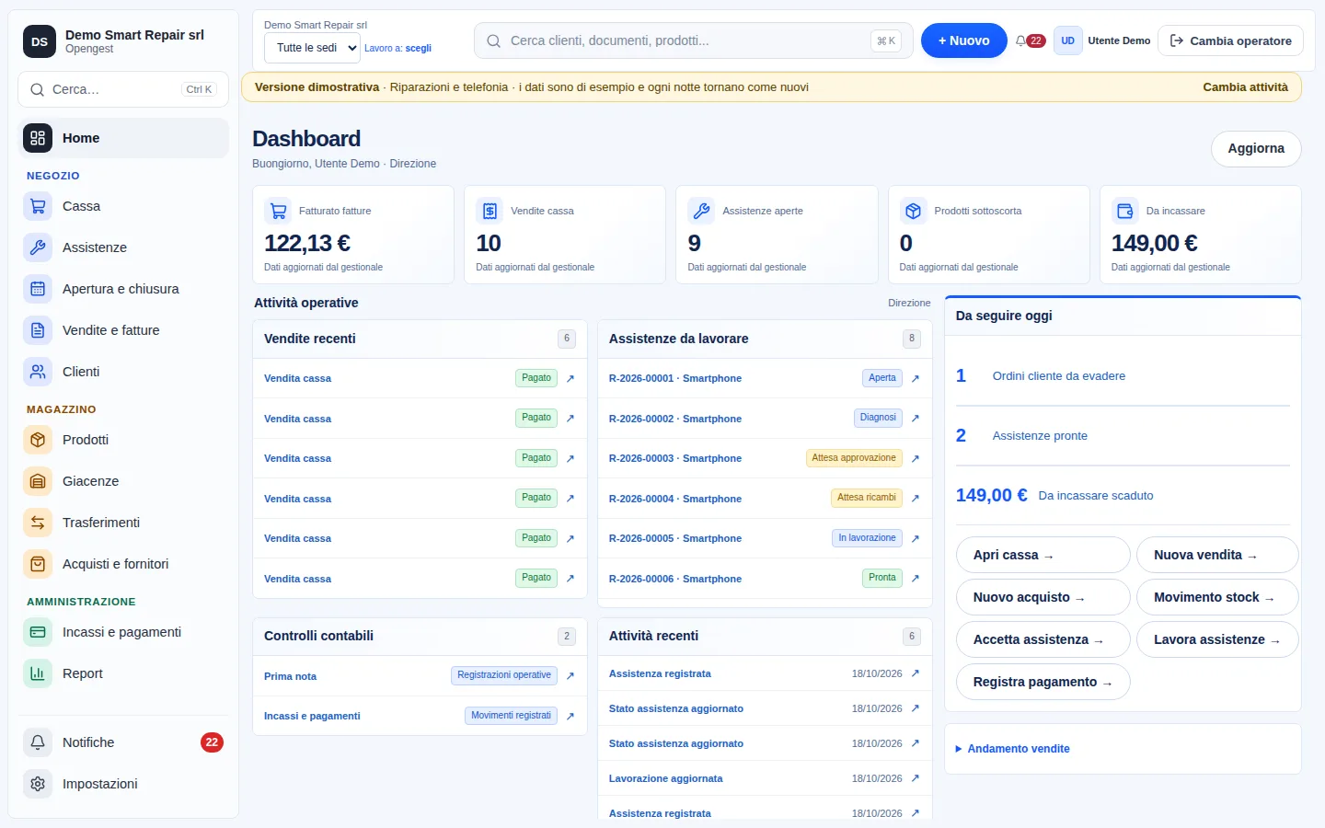The width and height of the screenshot is (1325, 828).
Task: Click Cambia operatore button
Action: (x=1230, y=40)
